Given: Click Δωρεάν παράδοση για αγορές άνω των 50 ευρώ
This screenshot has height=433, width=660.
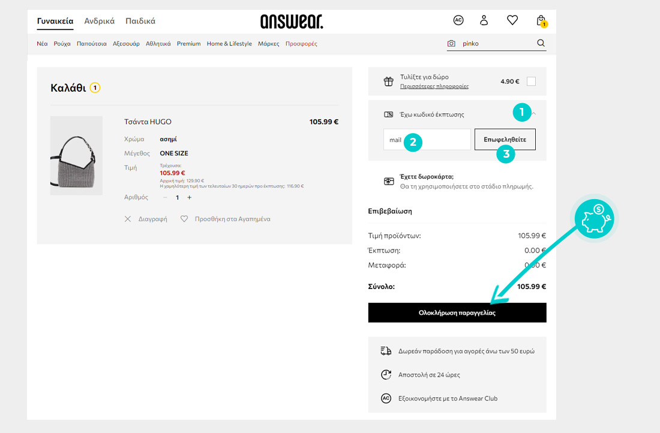Looking at the screenshot, I should (466, 351).
